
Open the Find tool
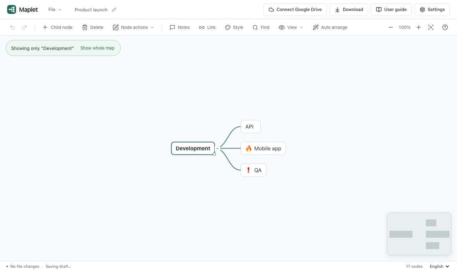click(261, 27)
